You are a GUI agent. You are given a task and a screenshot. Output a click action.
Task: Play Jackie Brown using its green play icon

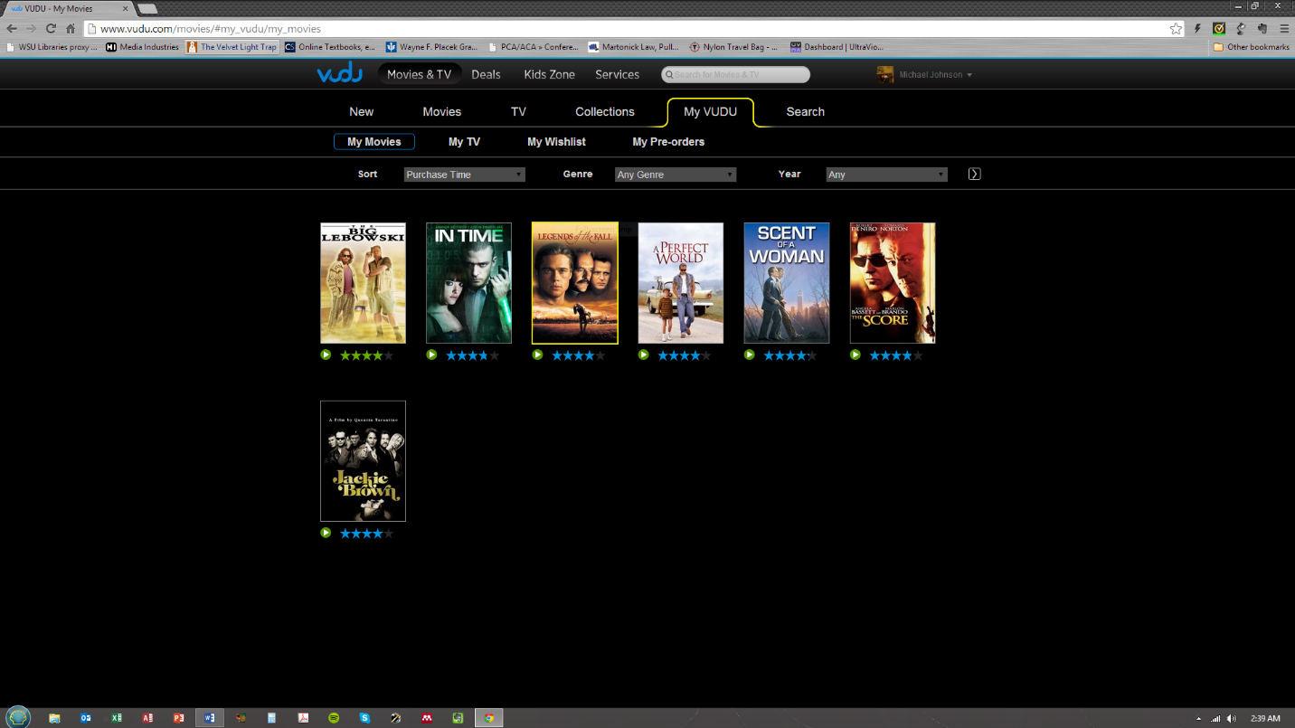pos(326,533)
